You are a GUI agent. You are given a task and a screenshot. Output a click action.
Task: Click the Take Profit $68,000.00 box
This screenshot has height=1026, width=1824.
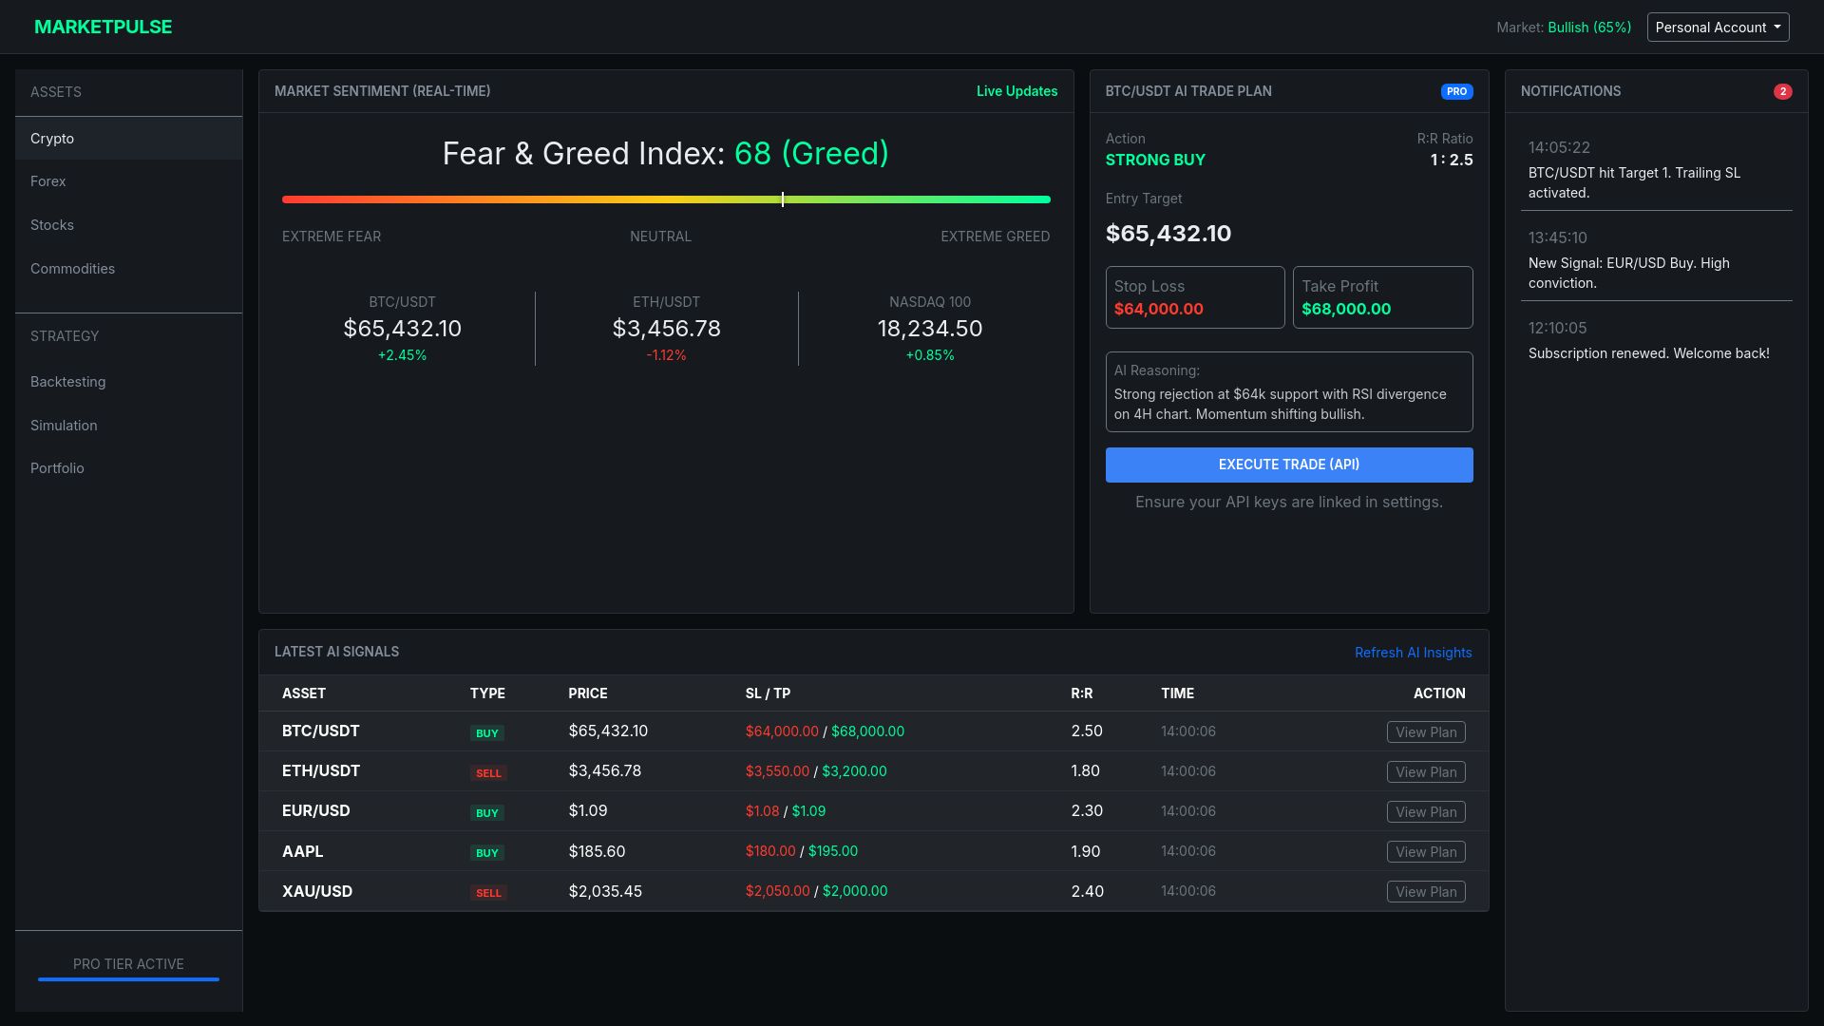pos(1382,297)
